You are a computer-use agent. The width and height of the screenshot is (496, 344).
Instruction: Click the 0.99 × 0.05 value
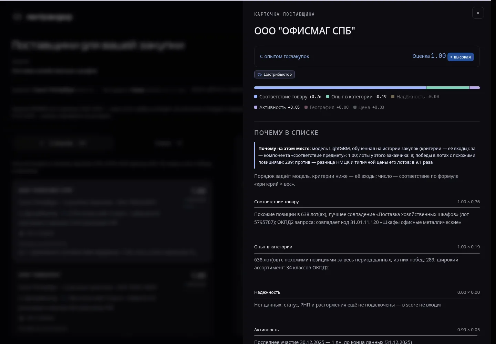click(x=468, y=330)
